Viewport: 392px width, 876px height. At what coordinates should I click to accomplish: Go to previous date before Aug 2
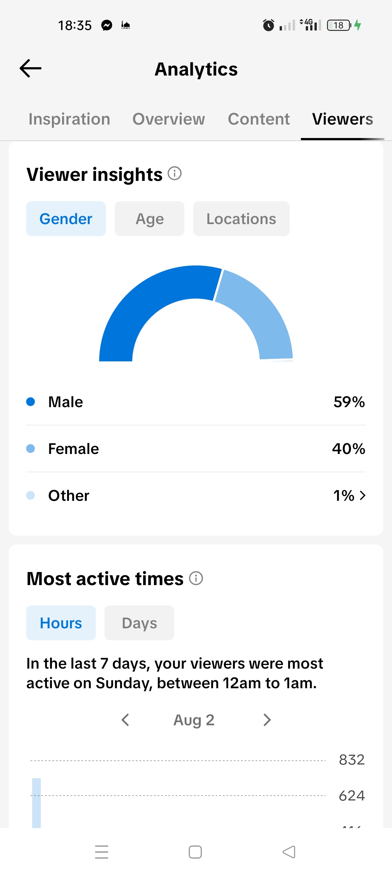coord(125,720)
